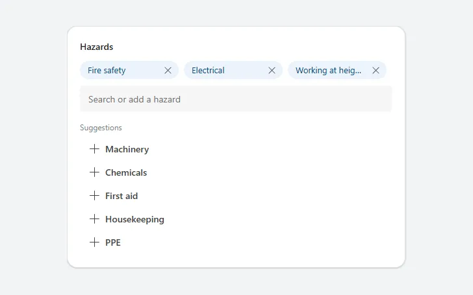Viewport: 473px width, 295px height.
Task: Select the Fire safety chip label
Action: [107, 71]
